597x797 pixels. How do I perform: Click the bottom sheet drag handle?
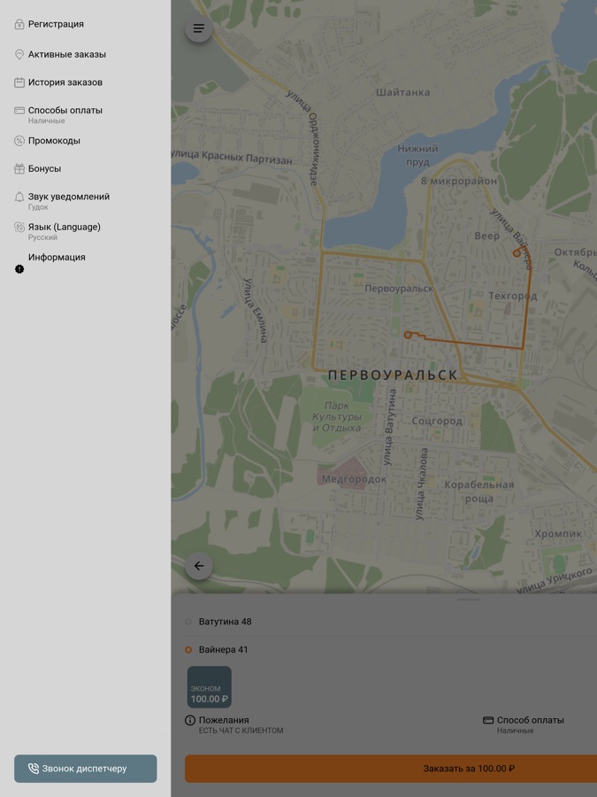[x=470, y=600]
